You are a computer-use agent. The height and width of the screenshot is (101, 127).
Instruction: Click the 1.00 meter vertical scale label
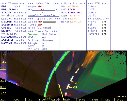pyautogui.click(x=3, y=74)
